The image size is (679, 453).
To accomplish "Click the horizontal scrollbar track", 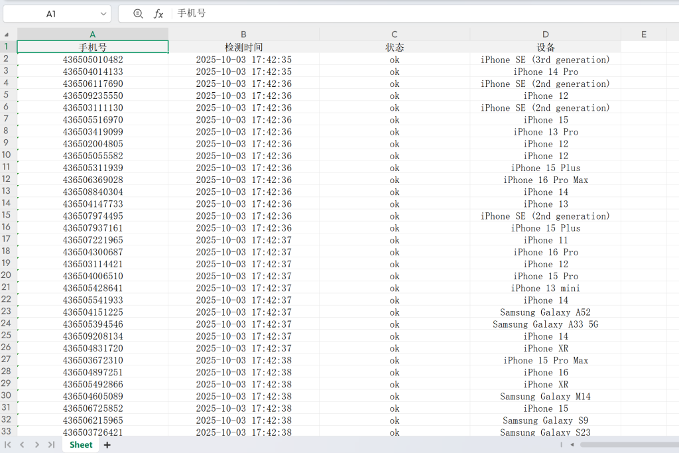I will click(x=629, y=445).
